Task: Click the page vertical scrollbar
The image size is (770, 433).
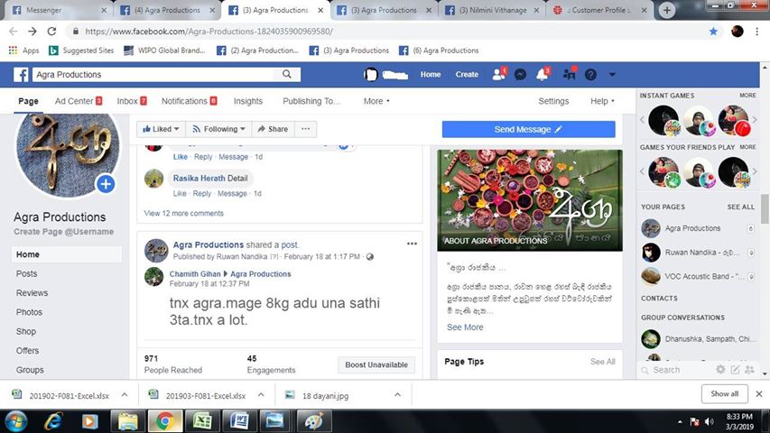Action: pos(765,208)
